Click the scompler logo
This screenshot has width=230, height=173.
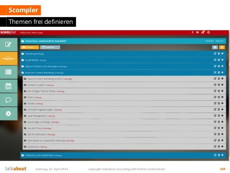(x=8, y=33)
